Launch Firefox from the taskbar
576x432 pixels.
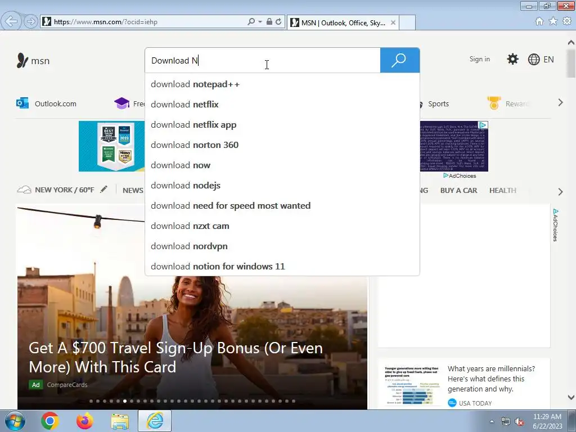pos(85,421)
